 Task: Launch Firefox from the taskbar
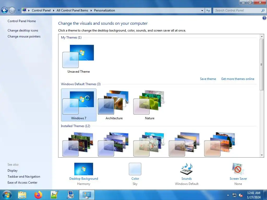pyautogui.click(x=38, y=195)
